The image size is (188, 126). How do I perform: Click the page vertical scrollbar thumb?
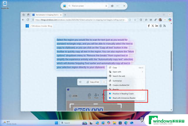171,61
